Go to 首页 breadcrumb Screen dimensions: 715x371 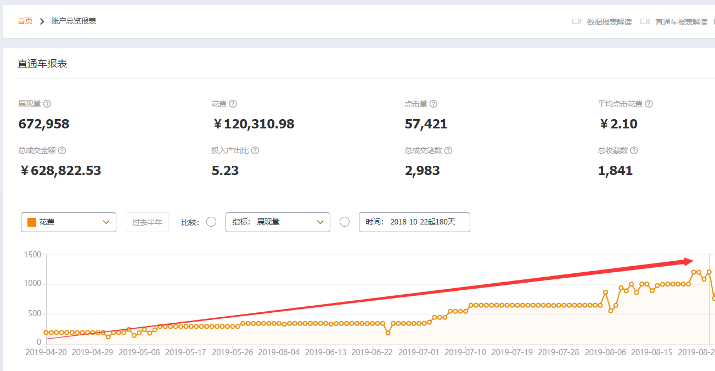[x=25, y=21]
